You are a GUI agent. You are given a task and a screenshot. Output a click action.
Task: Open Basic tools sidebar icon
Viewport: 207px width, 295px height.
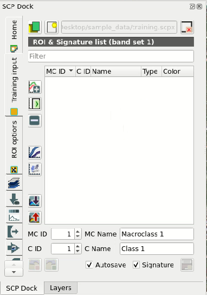pos(14,215)
